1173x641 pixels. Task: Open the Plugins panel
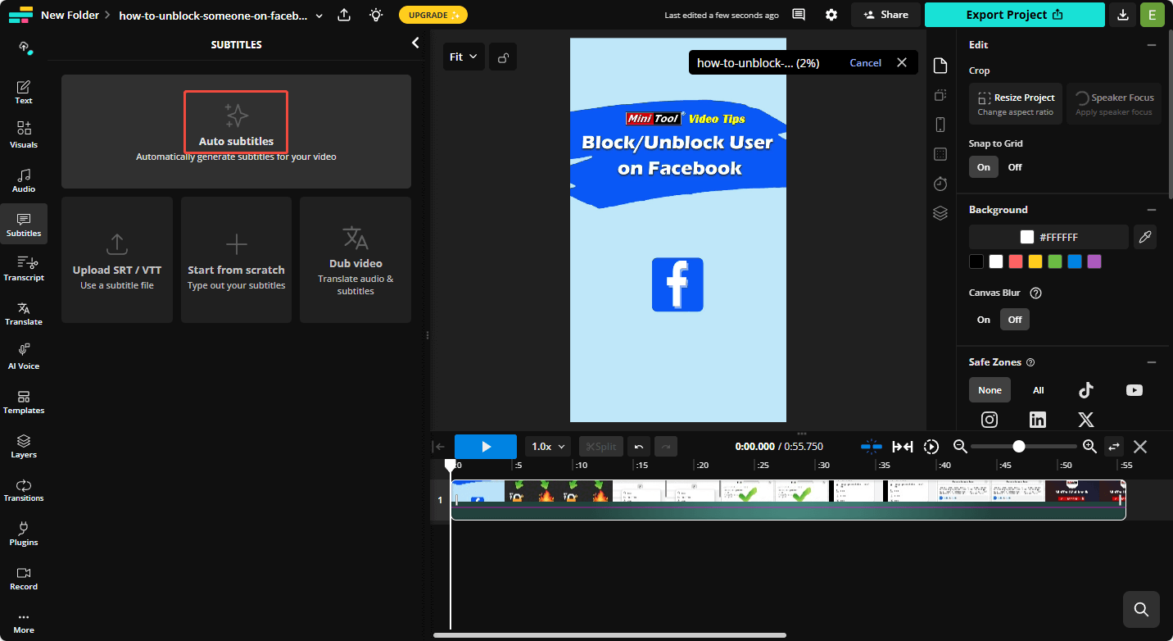point(24,534)
